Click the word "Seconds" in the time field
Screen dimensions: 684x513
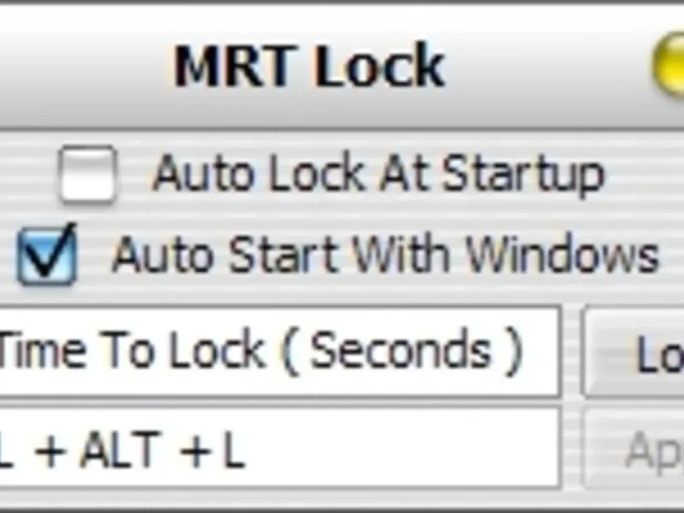(400, 351)
